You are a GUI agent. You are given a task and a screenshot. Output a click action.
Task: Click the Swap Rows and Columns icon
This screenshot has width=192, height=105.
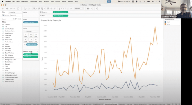tap(48, 8)
